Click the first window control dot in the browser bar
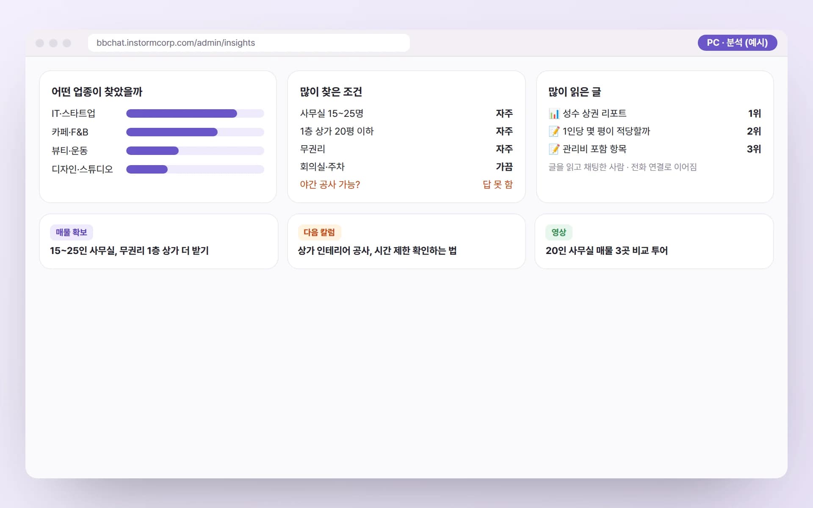Viewport: 813px width, 508px height. pyautogui.click(x=40, y=43)
